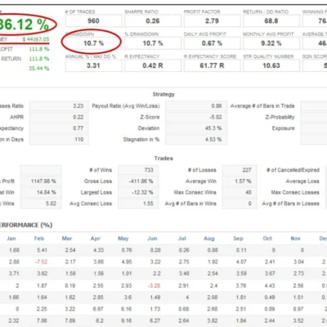327x327 pixels.
Task: Select the Jun column header
Action: 152,239
